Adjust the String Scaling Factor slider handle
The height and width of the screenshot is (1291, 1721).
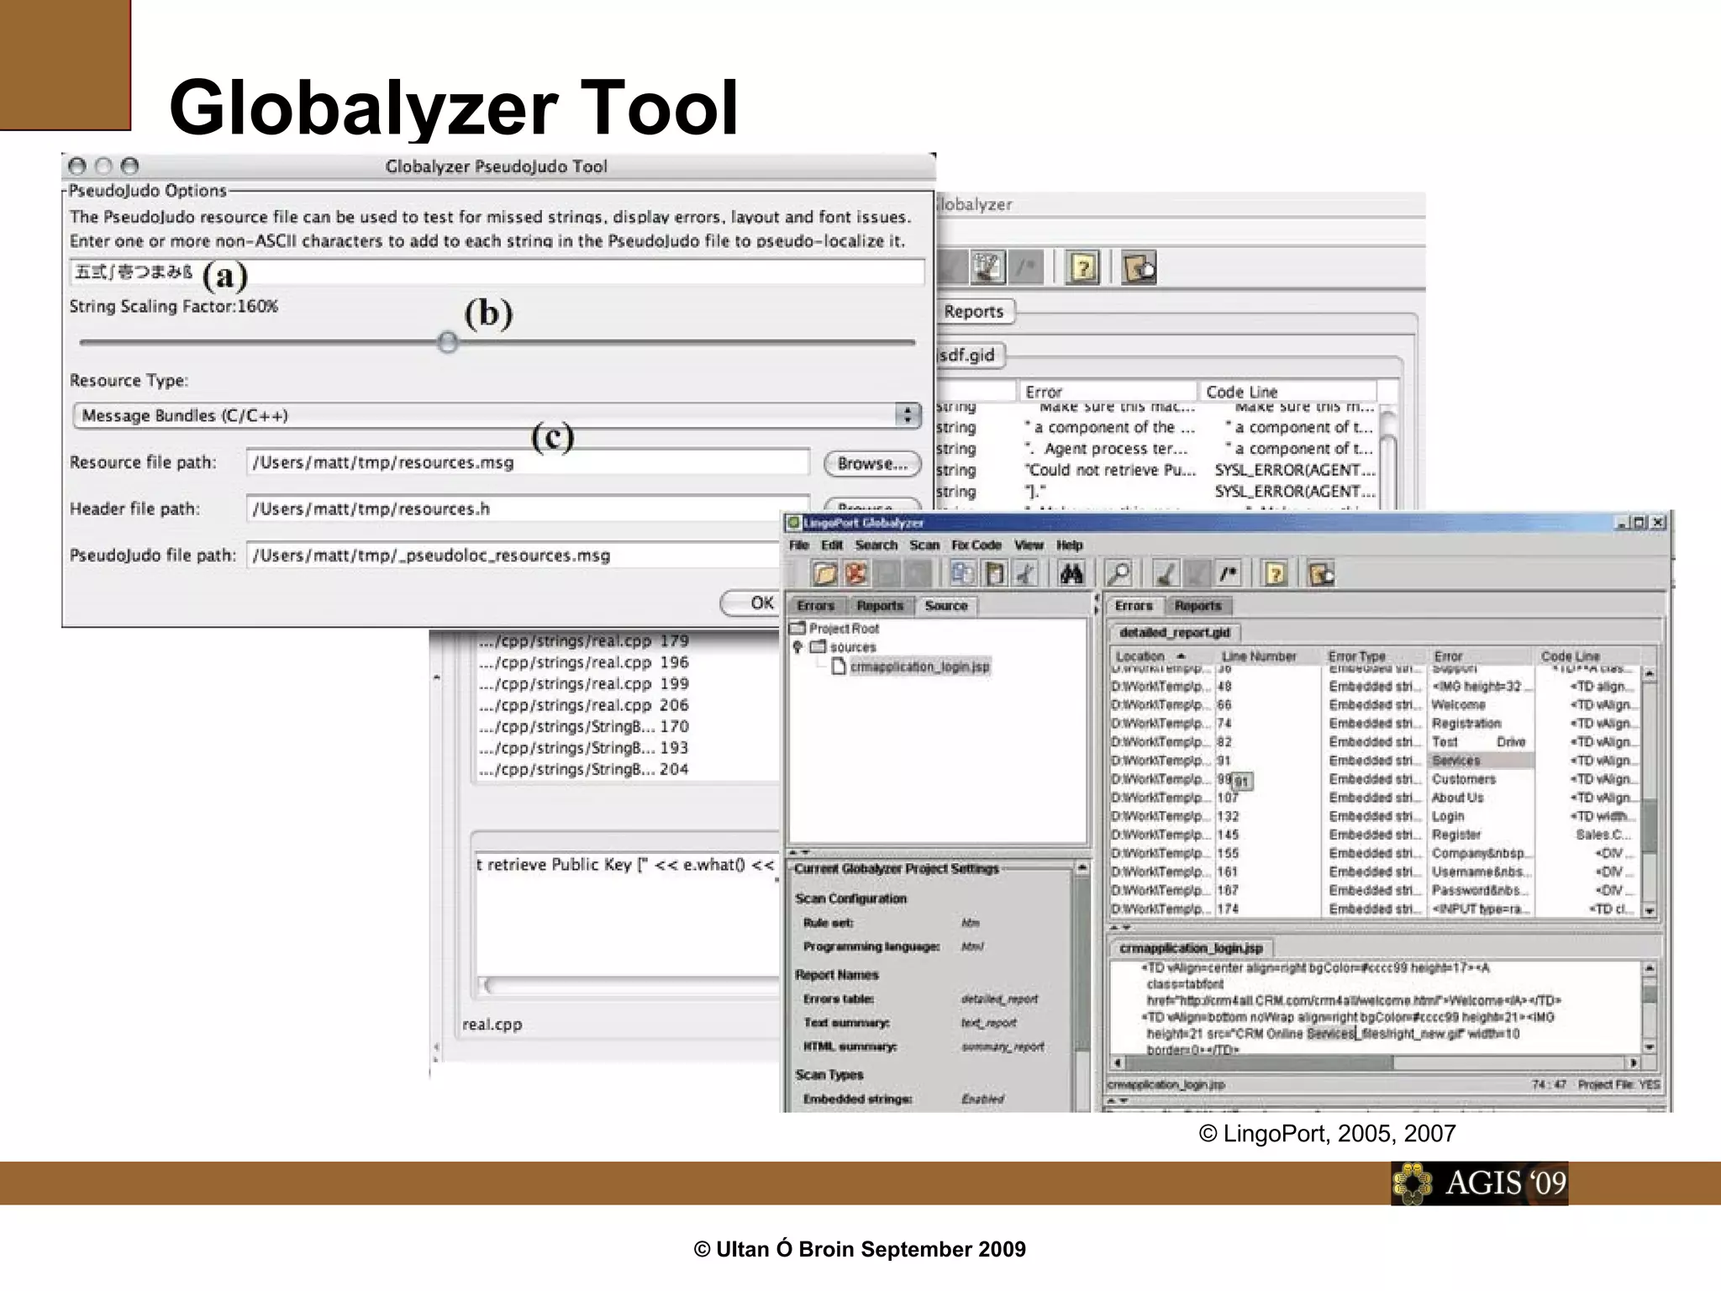pyautogui.click(x=448, y=342)
